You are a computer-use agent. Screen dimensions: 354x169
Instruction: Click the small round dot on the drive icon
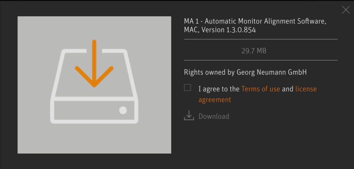123,110
